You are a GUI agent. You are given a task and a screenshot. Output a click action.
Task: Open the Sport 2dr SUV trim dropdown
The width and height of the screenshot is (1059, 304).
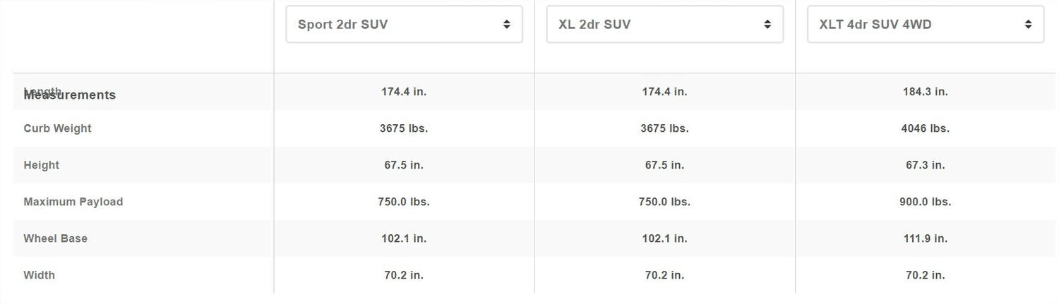pyautogui.click(x=403, y=25)
